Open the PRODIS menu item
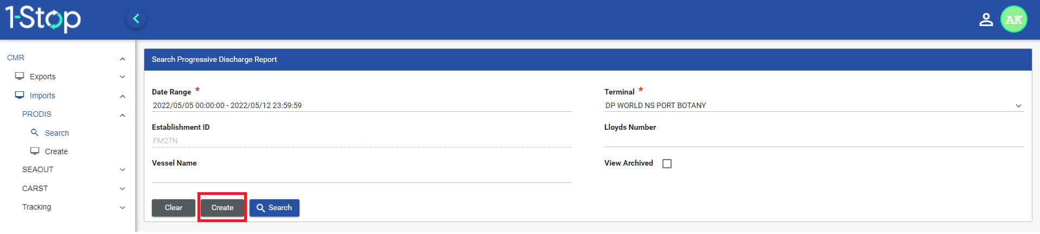The width and height of the screenshot is (1040, 234). 37,114
